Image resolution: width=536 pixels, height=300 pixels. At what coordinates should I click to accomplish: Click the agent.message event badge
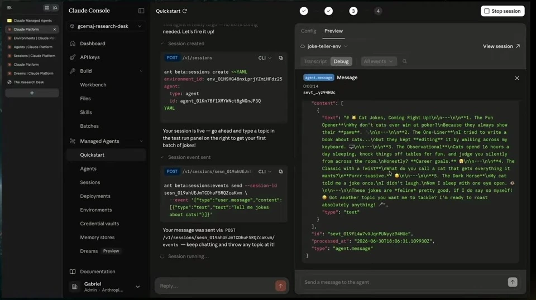click(318, 78)
